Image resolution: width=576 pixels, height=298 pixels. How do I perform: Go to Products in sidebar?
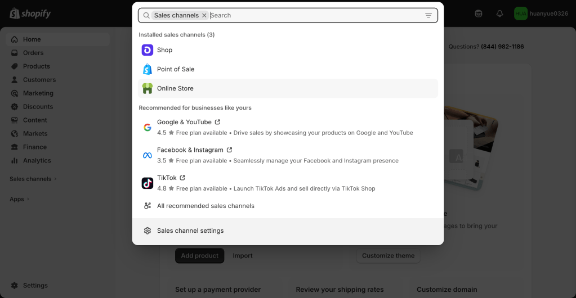tap(57, 66)
